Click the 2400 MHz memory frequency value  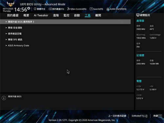click(141, 64)
